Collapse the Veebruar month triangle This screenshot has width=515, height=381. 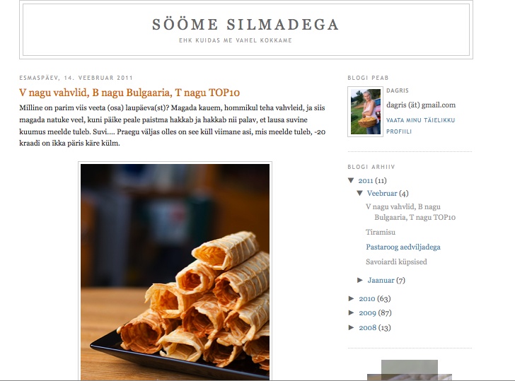[x=359, y=193]
